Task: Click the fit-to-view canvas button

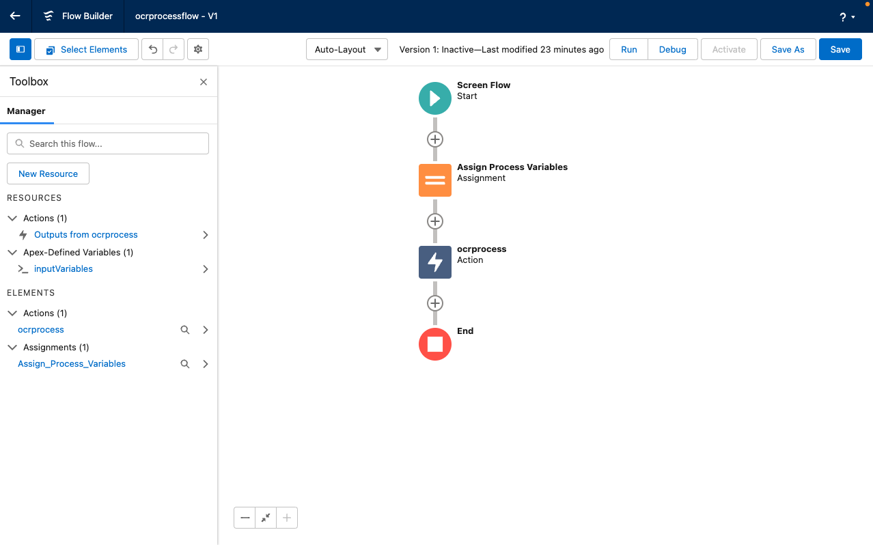Action: 266,518
